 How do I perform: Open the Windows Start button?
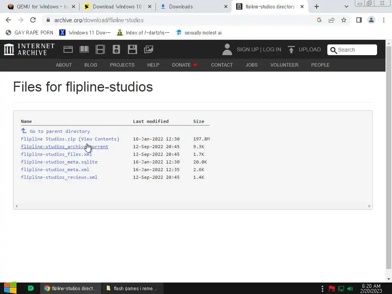[x=10, y=288]
